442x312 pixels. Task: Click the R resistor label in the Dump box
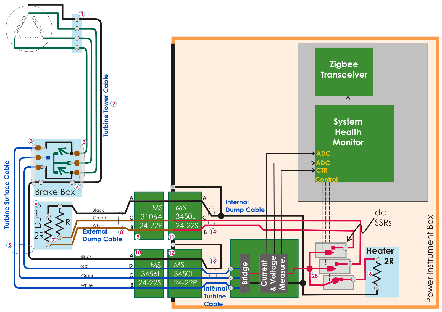(68, 222)
